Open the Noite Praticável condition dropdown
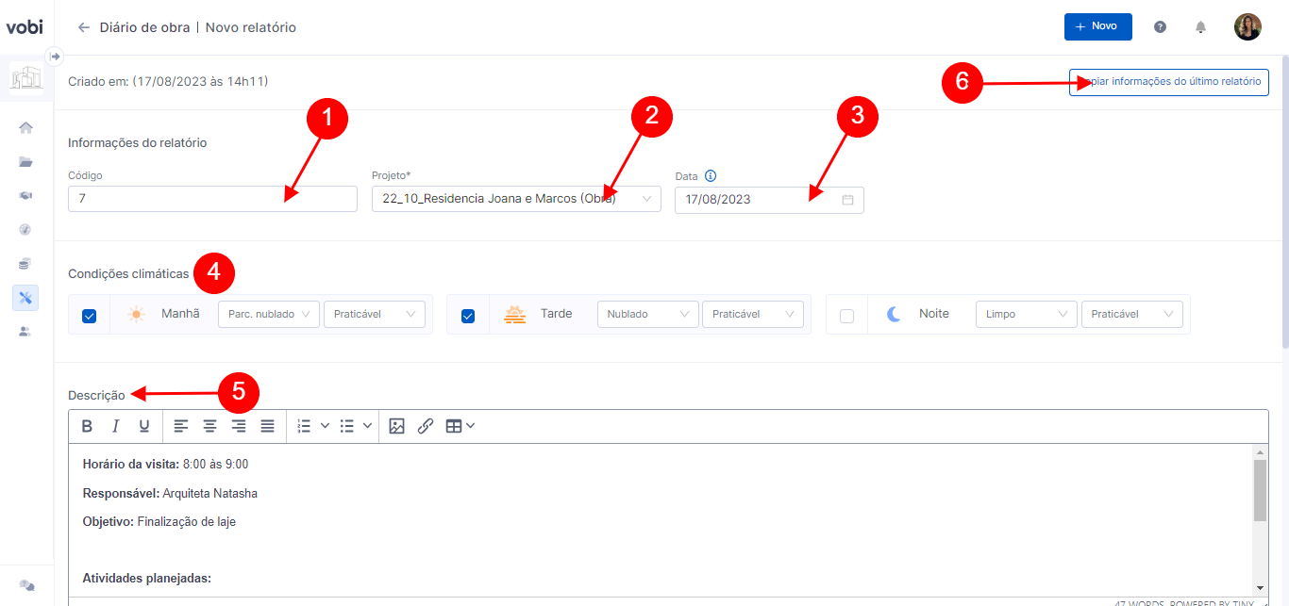Viewport: 1289px width, 606px height. coord(1131,314)
